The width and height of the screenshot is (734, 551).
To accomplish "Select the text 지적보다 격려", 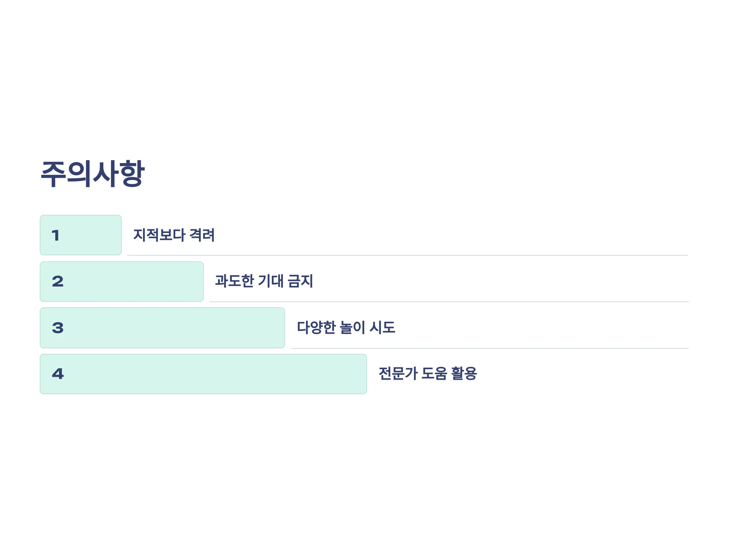I will click(x=174, y=235).
